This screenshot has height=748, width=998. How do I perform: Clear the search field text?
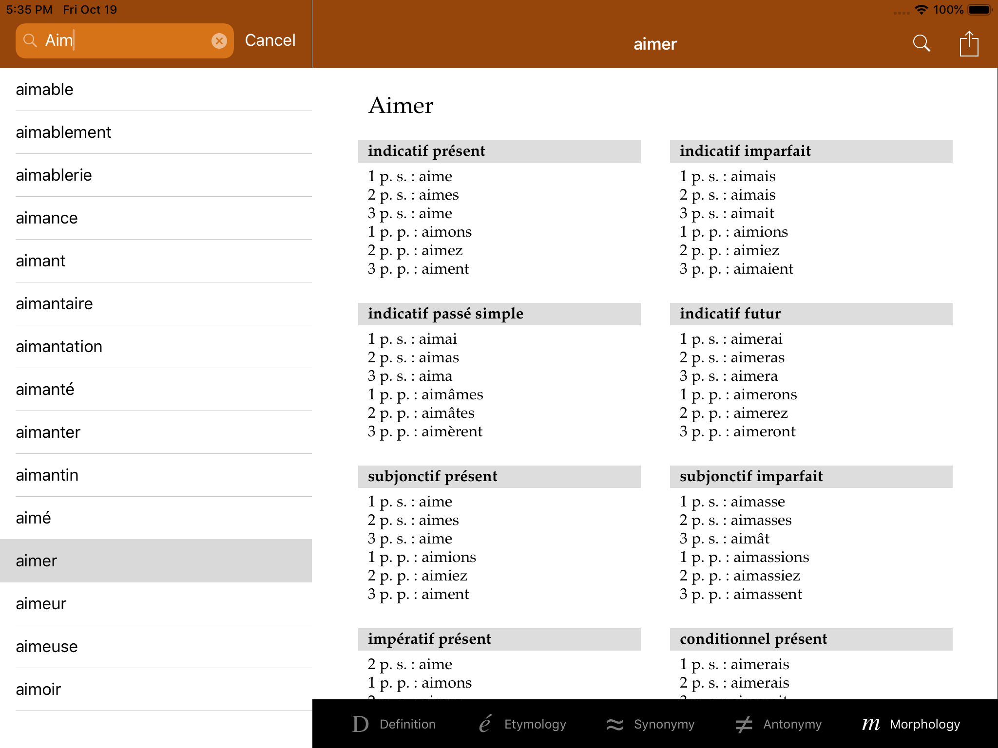pyautogui.click(x=219, y=41)
